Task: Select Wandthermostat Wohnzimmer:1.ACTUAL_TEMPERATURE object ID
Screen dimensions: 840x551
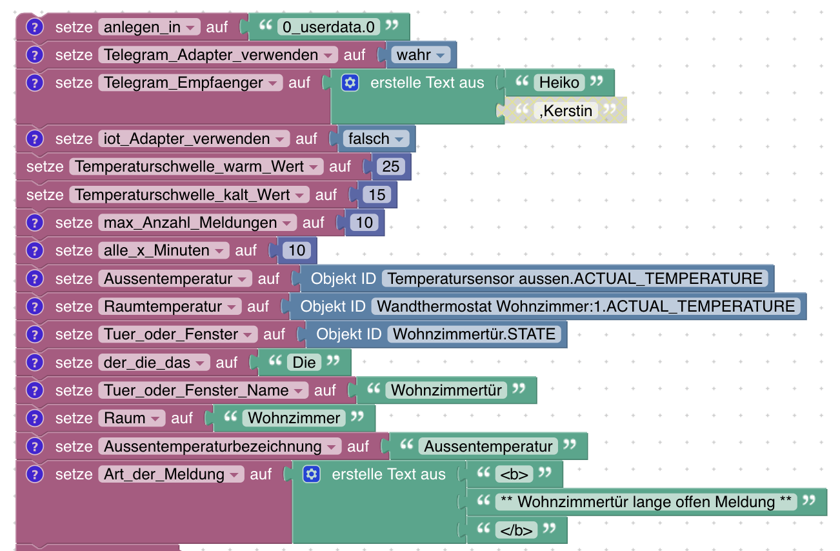Action: point(586,306)
